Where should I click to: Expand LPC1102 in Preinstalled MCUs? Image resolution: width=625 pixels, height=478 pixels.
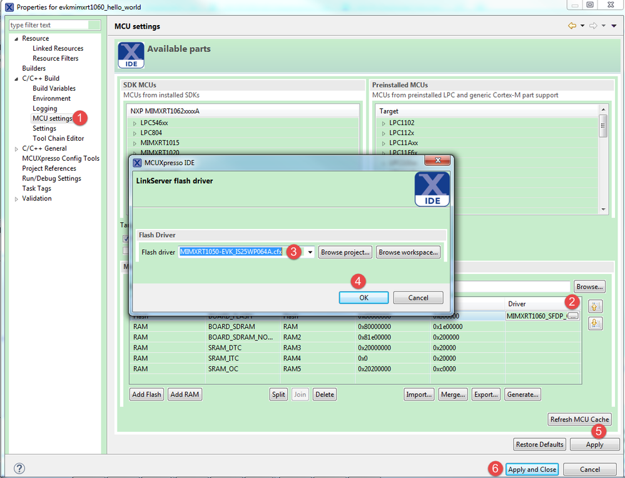384,124
